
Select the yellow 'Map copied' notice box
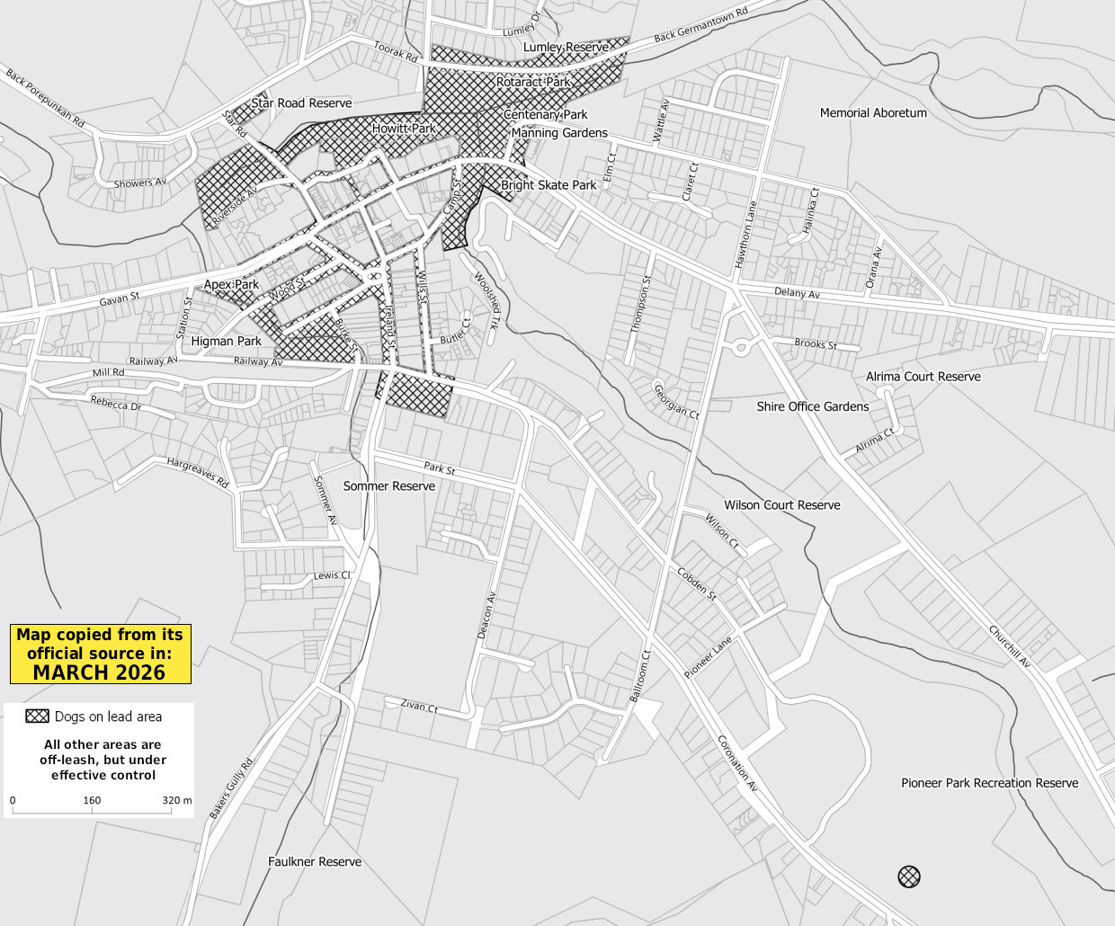[x=100, y=654]
